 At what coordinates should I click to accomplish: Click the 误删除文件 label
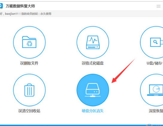29,63
